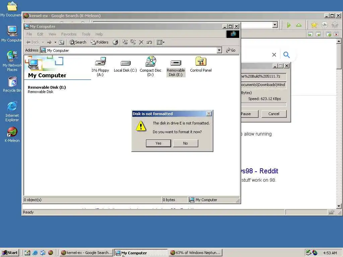Toggle the Folders pane button
The height and width of the screenshot is (257, 343).
99,42
